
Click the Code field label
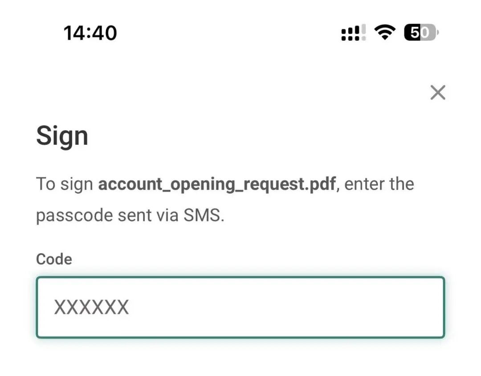pyautogui.click(x=54, y=259)
